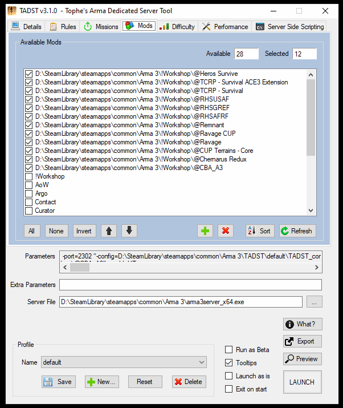Toggle the @RHSUSAF mod checkbox
The image size is (343, 408).
coord(29,99)
